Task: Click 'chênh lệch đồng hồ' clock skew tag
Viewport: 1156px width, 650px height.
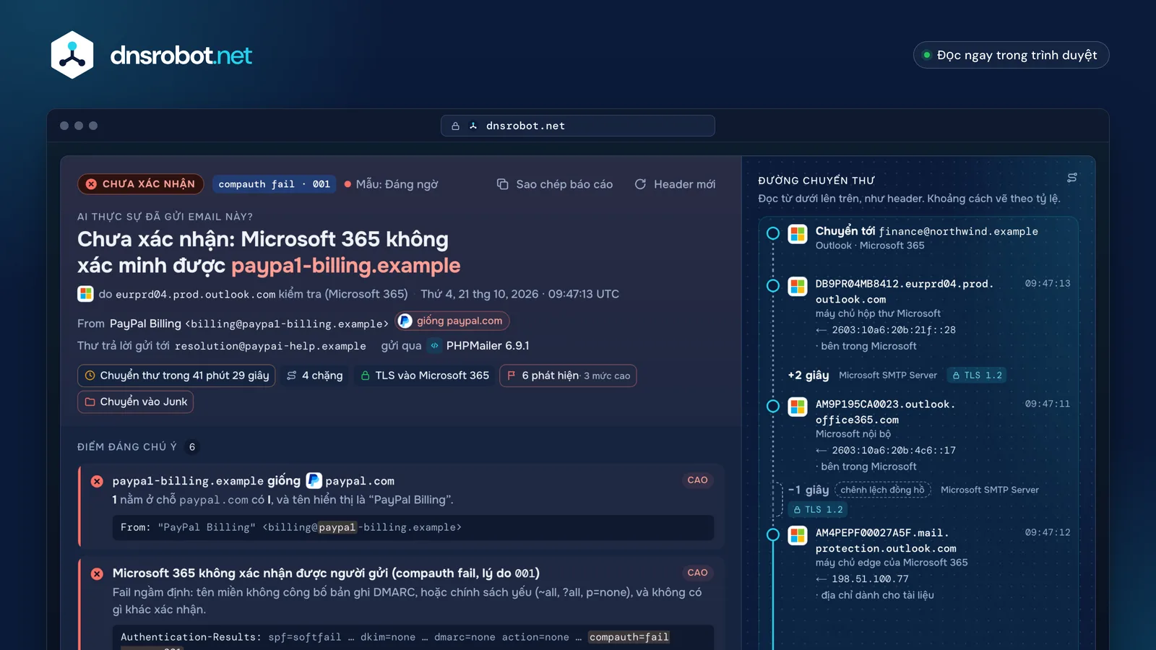Action: pos(882,490)
